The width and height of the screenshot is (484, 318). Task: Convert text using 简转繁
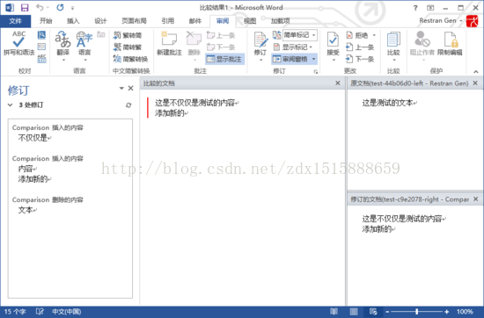[128, 47]
